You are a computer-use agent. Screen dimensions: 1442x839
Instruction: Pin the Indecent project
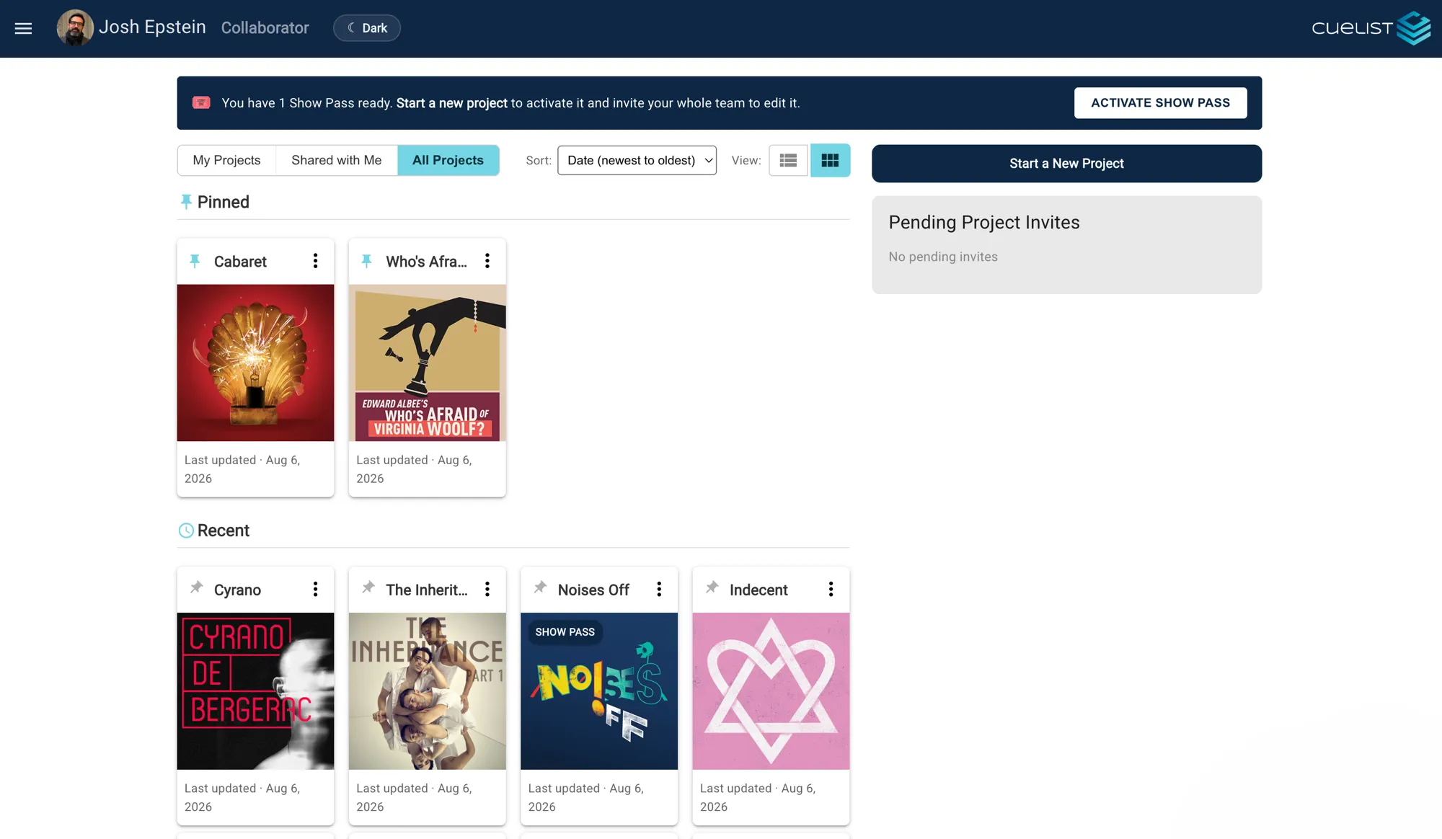[x=712, y=588]
